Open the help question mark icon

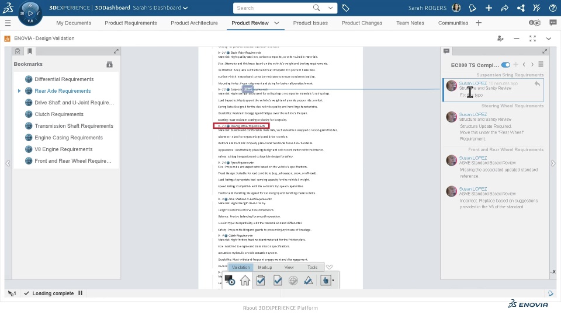tap(553, 8)
